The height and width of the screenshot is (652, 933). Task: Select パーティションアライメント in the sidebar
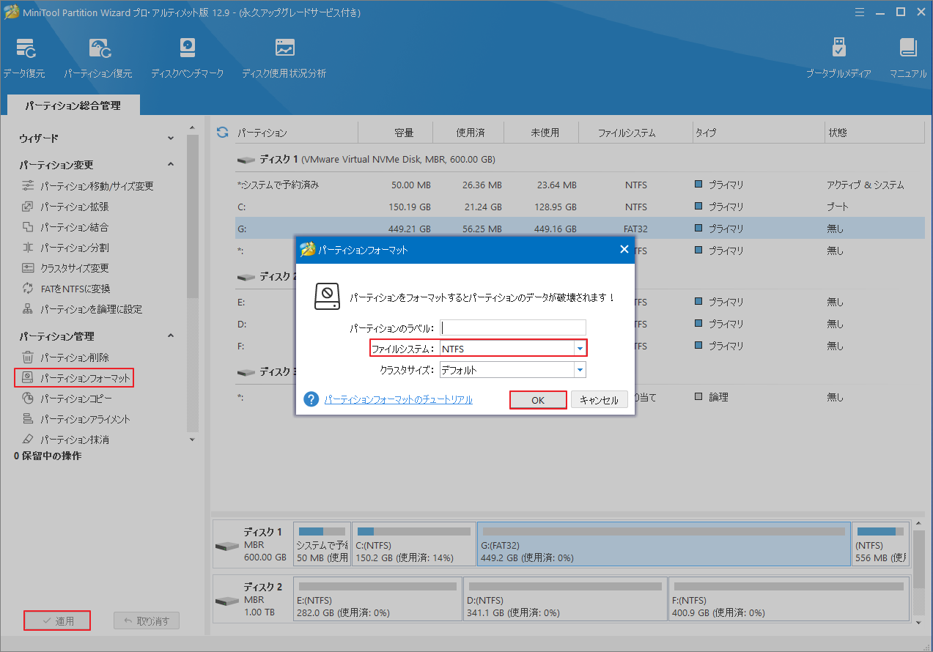[76, 419]
